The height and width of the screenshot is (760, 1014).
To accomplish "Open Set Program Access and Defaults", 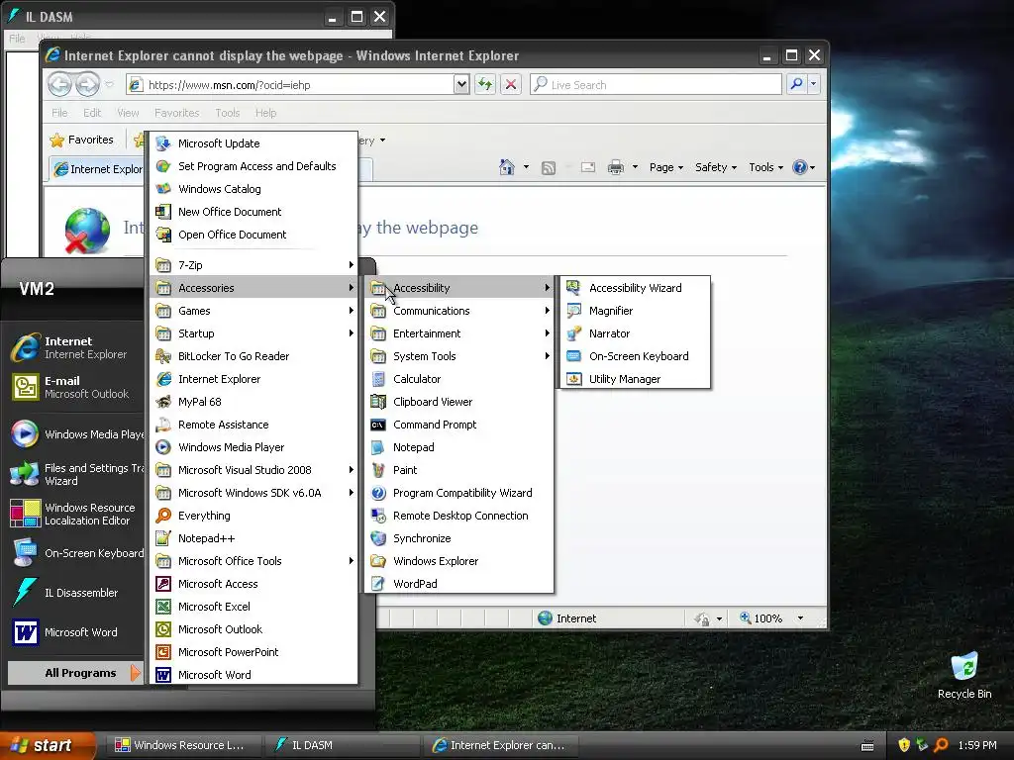I will [x=253, y=166].
